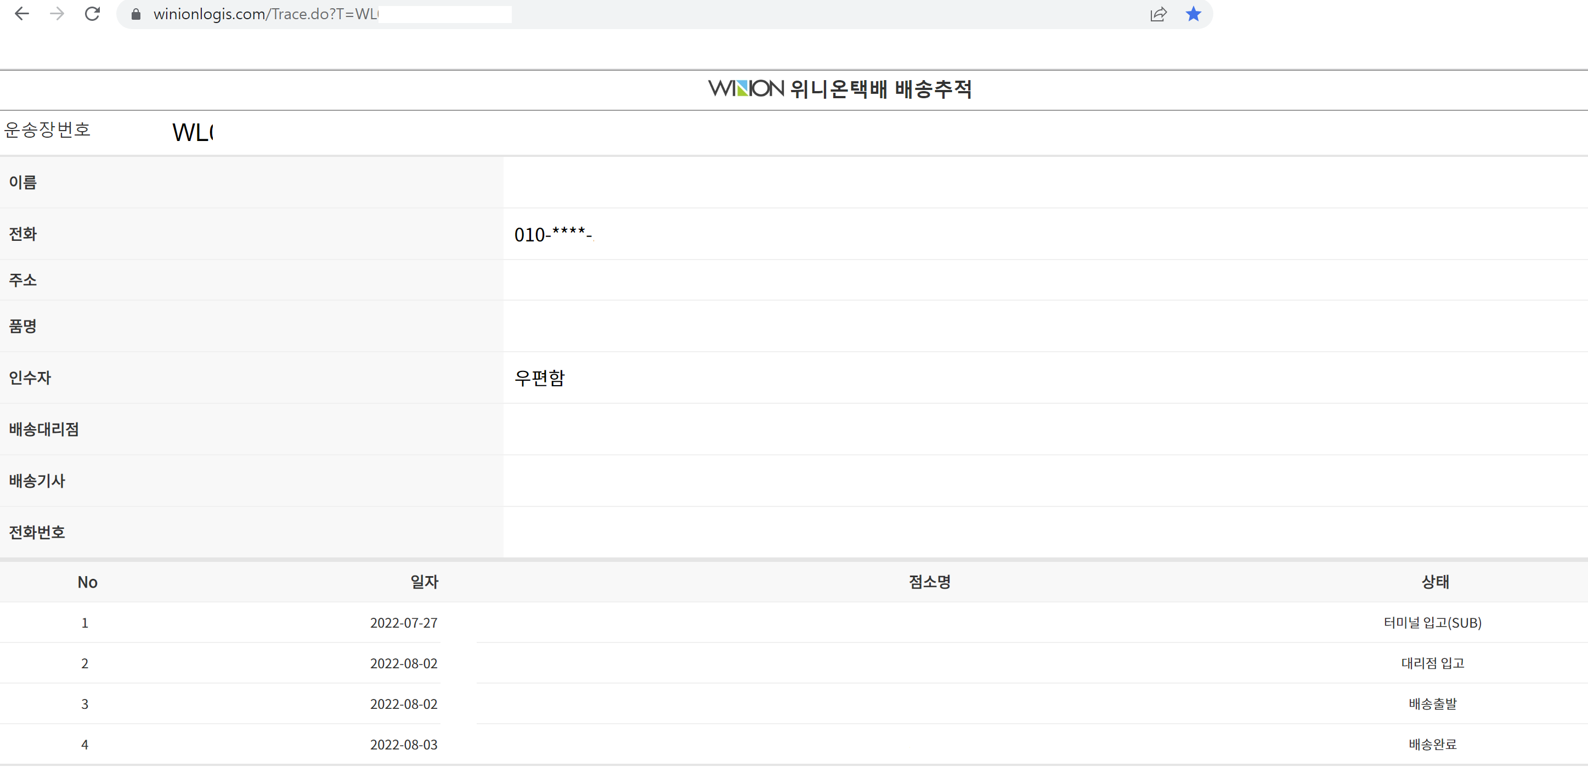Click row number 4 in tracking table
Image resolution: width=1588 pixels, height=778 pixels.
coord(85,745)
